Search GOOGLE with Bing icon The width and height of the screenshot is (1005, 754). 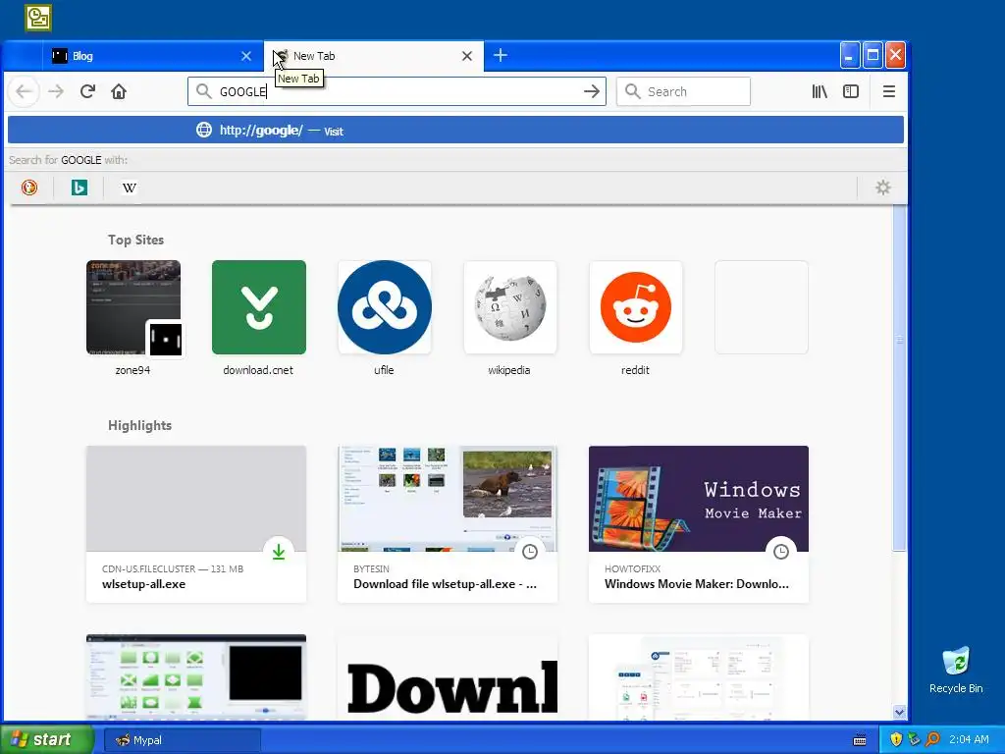(79, 188)
